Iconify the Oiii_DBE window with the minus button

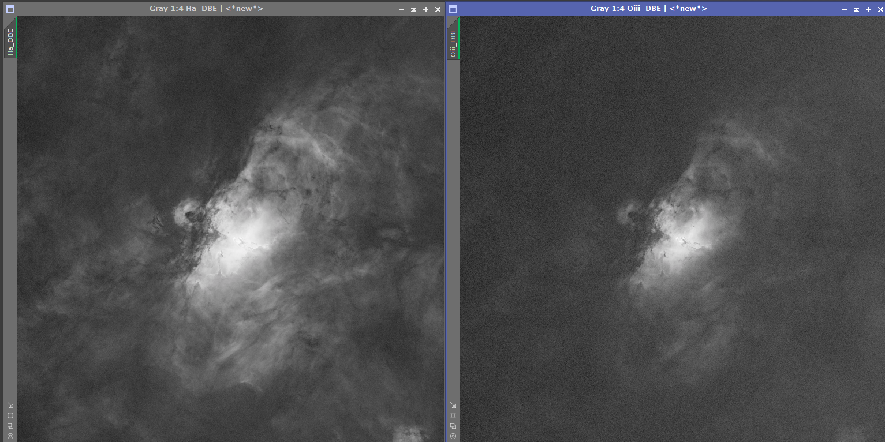tap(844, 10)
